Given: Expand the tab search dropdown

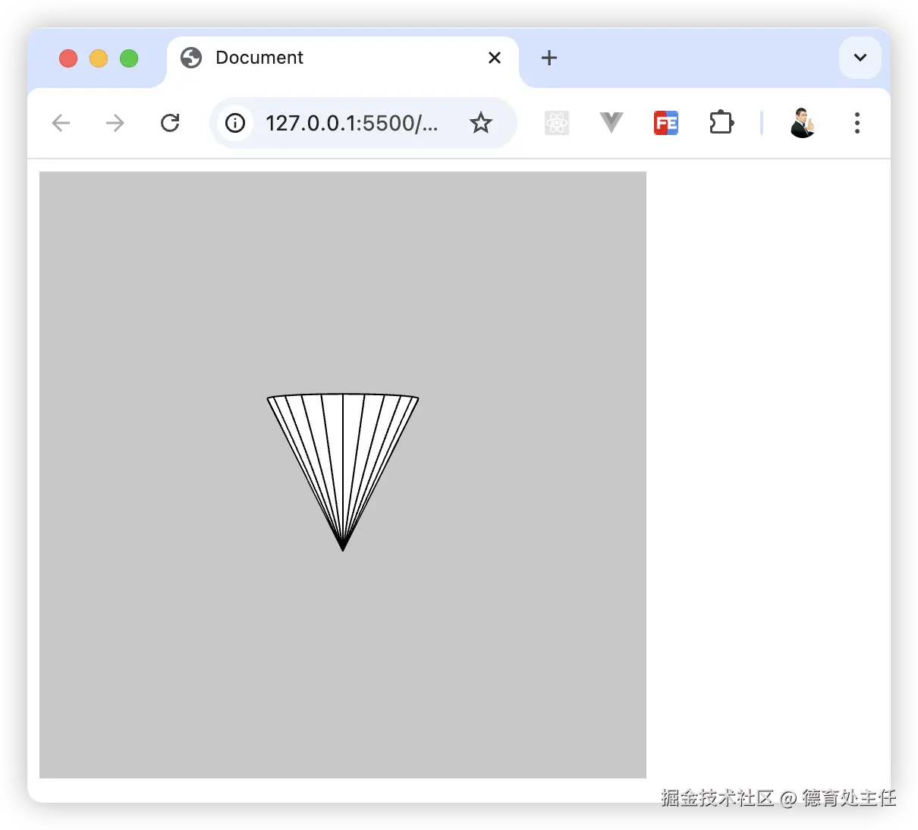Looking at the screenshot, I should point(860,58).
